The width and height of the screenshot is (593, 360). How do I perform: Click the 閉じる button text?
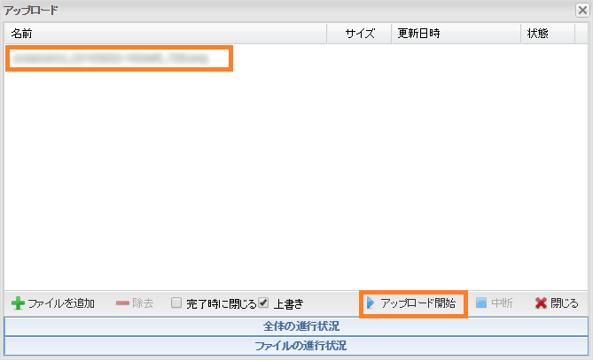[565, 303]
